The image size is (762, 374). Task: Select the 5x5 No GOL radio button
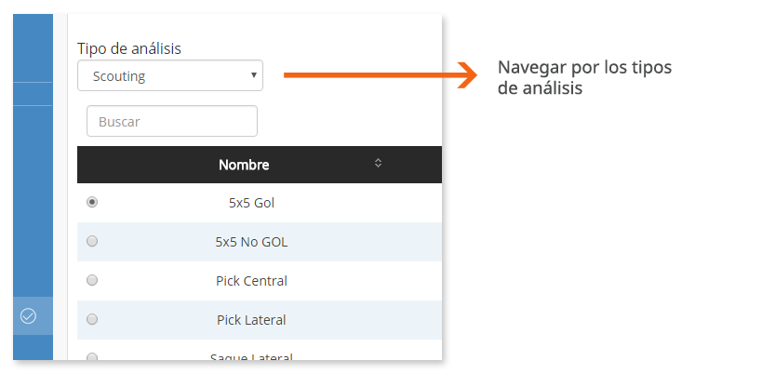coord(92,241)
